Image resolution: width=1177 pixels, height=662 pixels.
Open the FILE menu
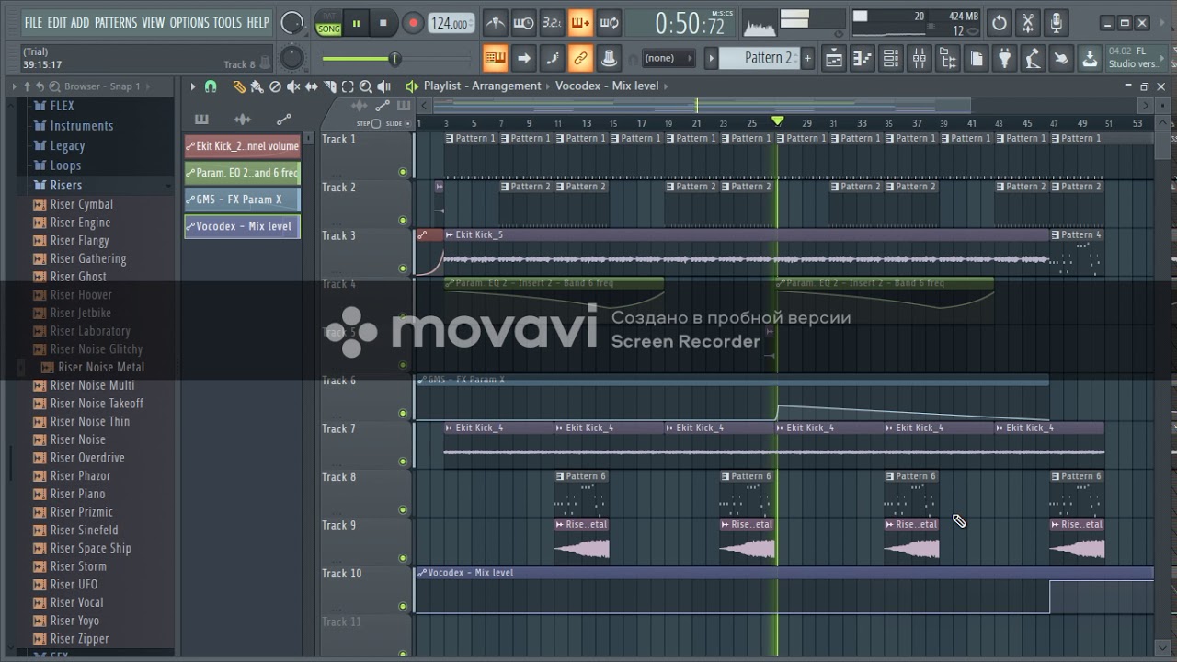(33, 23)
